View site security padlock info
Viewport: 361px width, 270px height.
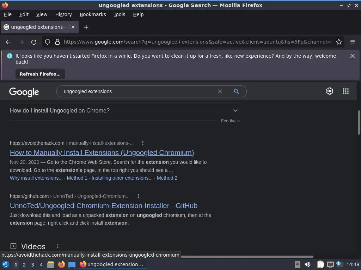click(x=57, y=42)
